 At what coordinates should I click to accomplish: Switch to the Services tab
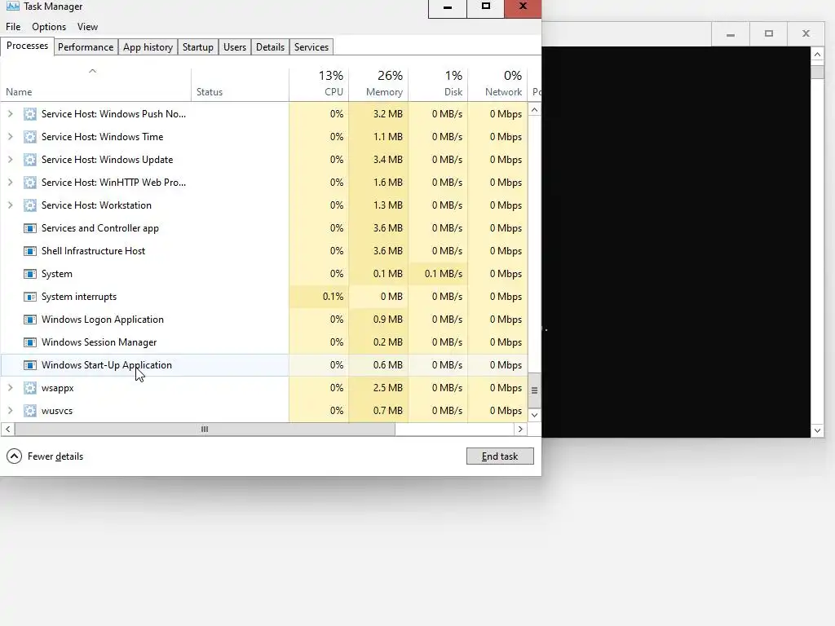[x=311, y=46]
